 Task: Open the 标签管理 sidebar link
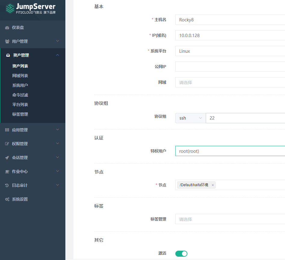[20, 114]
